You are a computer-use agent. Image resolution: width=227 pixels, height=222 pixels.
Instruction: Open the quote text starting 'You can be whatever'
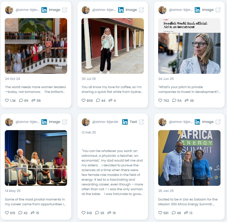(112, 172)
